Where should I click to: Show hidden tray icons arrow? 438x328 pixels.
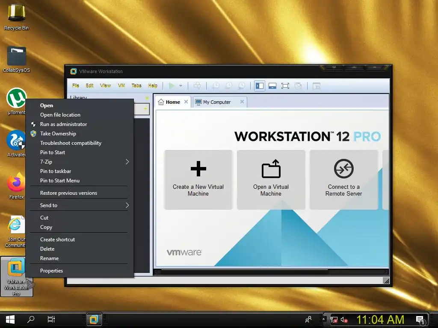[x=323, y=319]
